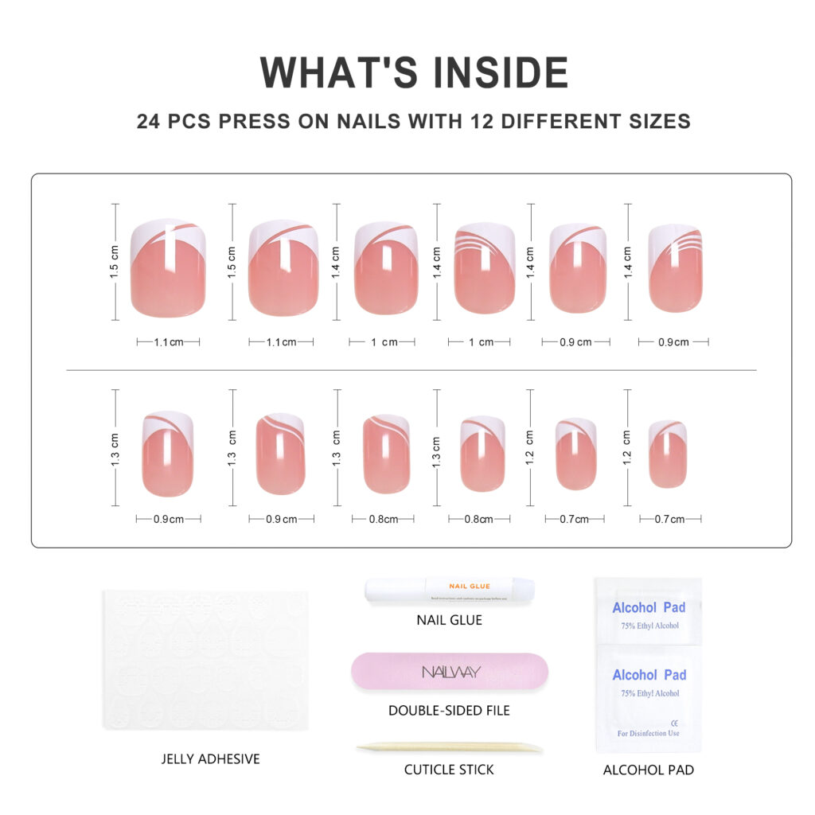The height and width of the screenshot is (815, 815).
Task: Click the JELLY ADHESIVE caption
Action: pyautogui.click(x=210, y=758)
